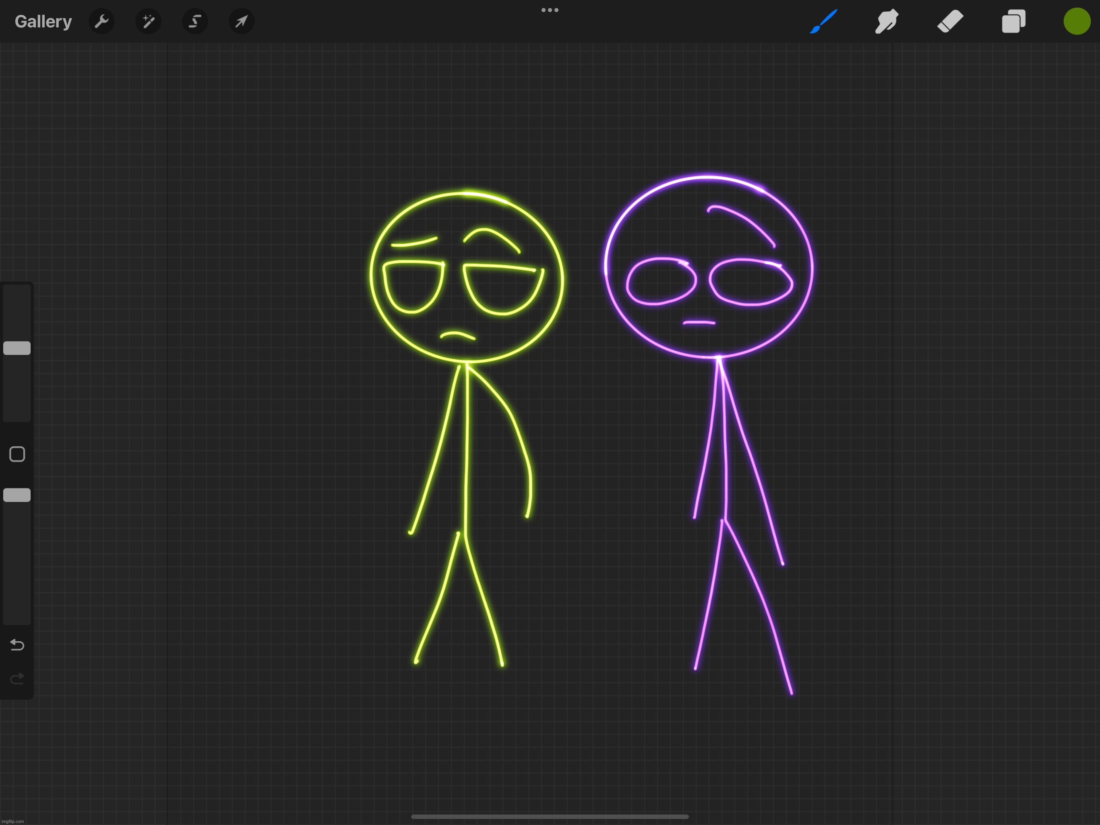Open the Actions wrench menu
Image resolution: width=1100 pixels, height=825 pixels.
pos(101,21)
